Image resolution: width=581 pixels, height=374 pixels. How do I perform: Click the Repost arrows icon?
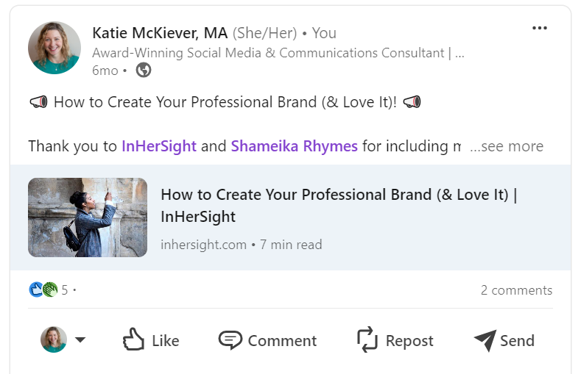(x=367, y=340)
